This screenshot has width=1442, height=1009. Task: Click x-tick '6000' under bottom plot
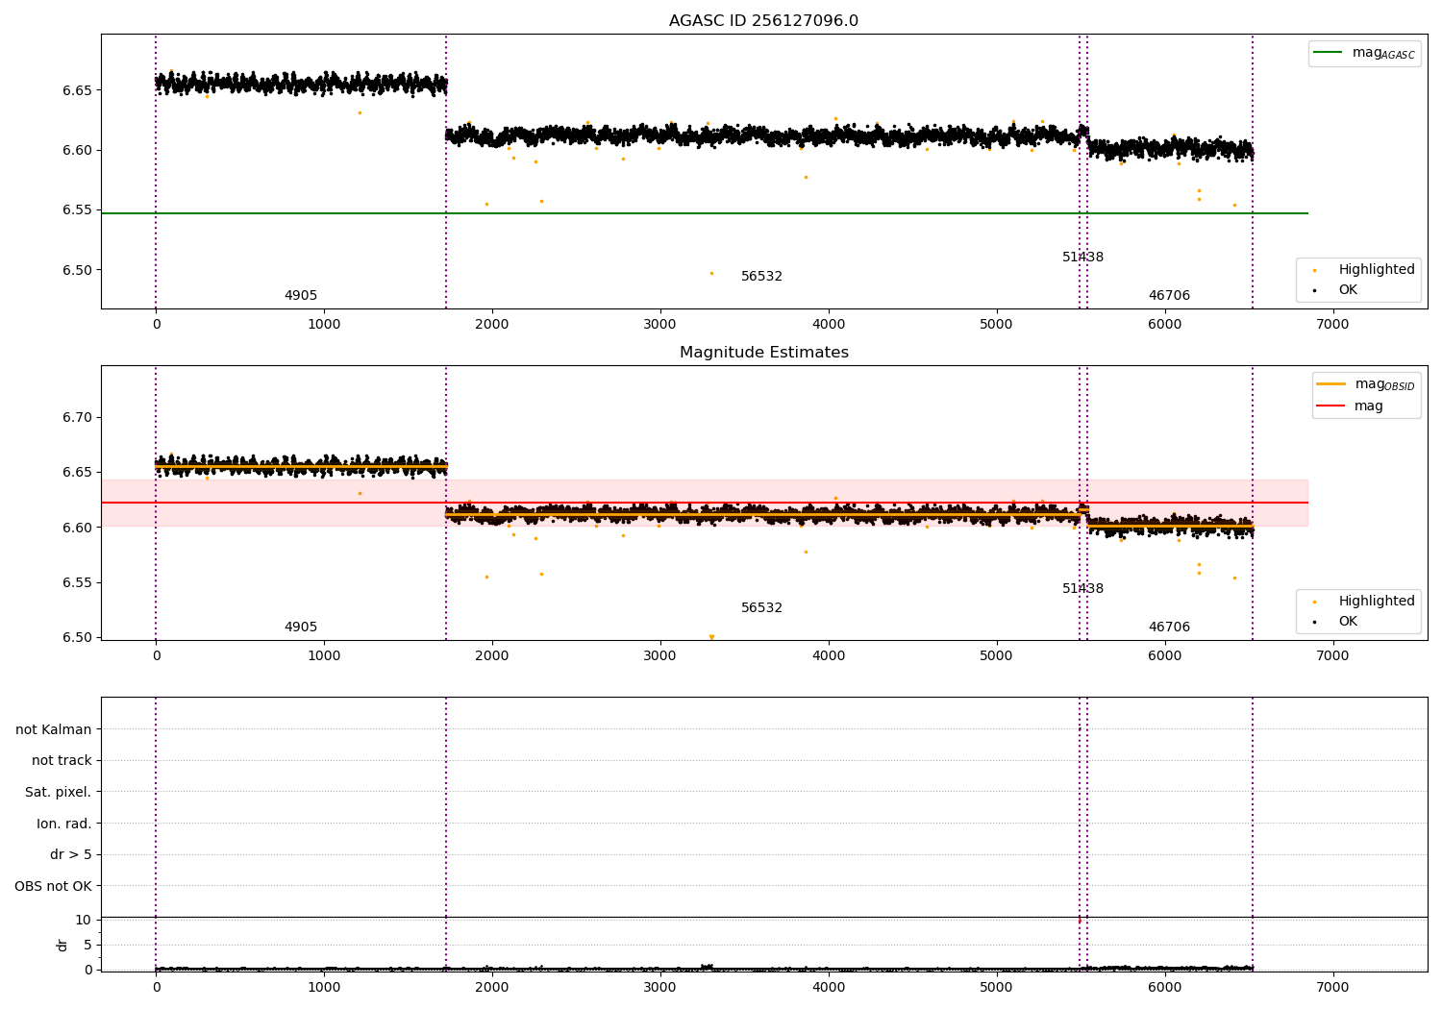(1164, 988)
